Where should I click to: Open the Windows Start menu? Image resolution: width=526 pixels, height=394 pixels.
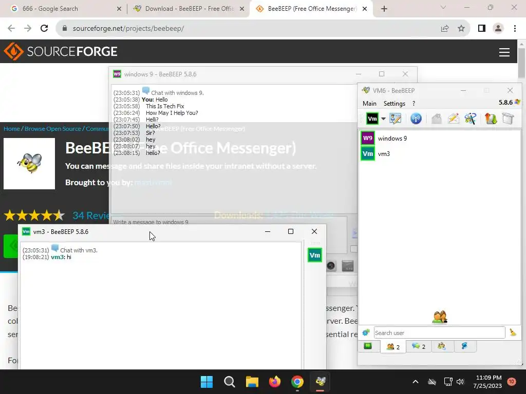206,382
